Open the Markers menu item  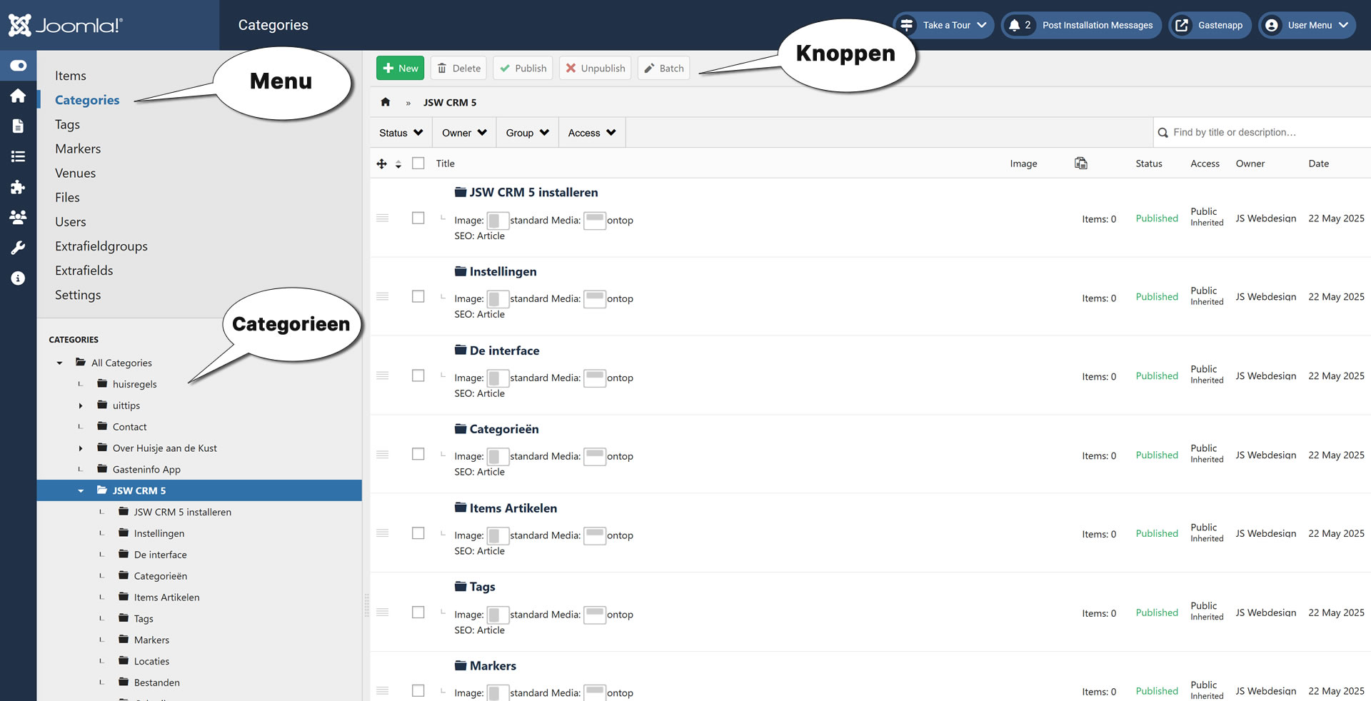(x=78, y=148)
